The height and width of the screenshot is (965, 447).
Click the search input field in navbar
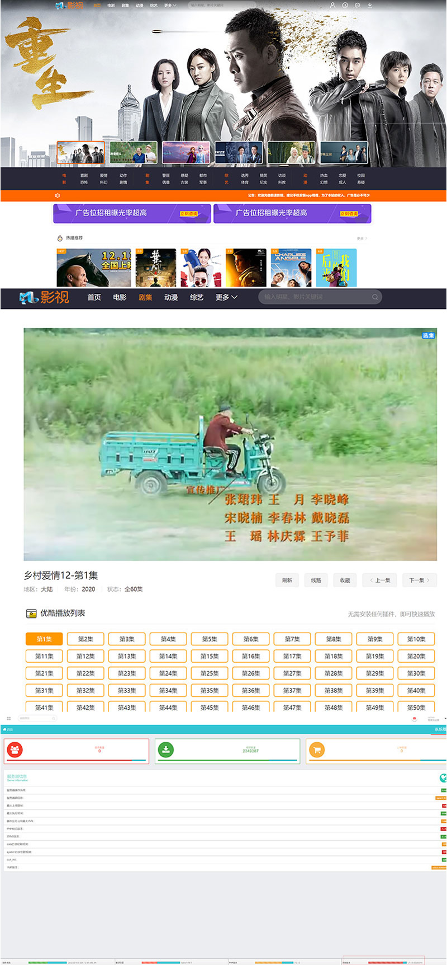point(313,297)
